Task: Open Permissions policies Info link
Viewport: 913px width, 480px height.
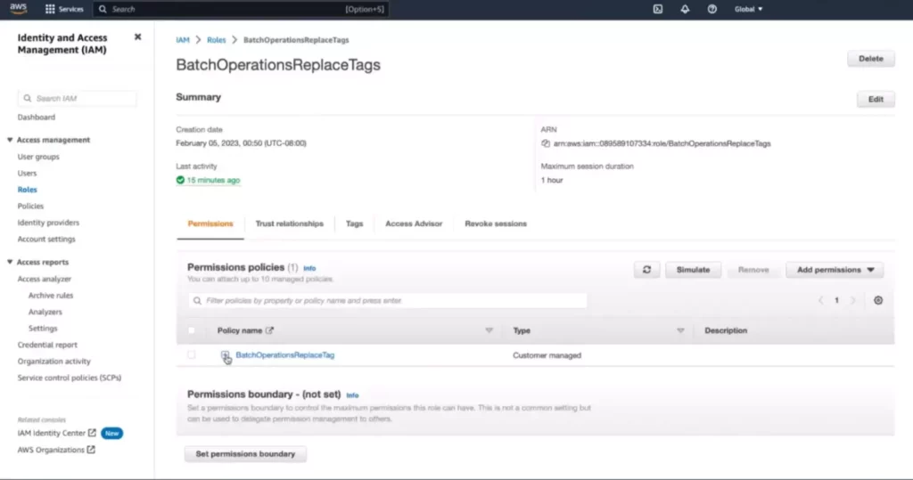Action: pos(309,268)
